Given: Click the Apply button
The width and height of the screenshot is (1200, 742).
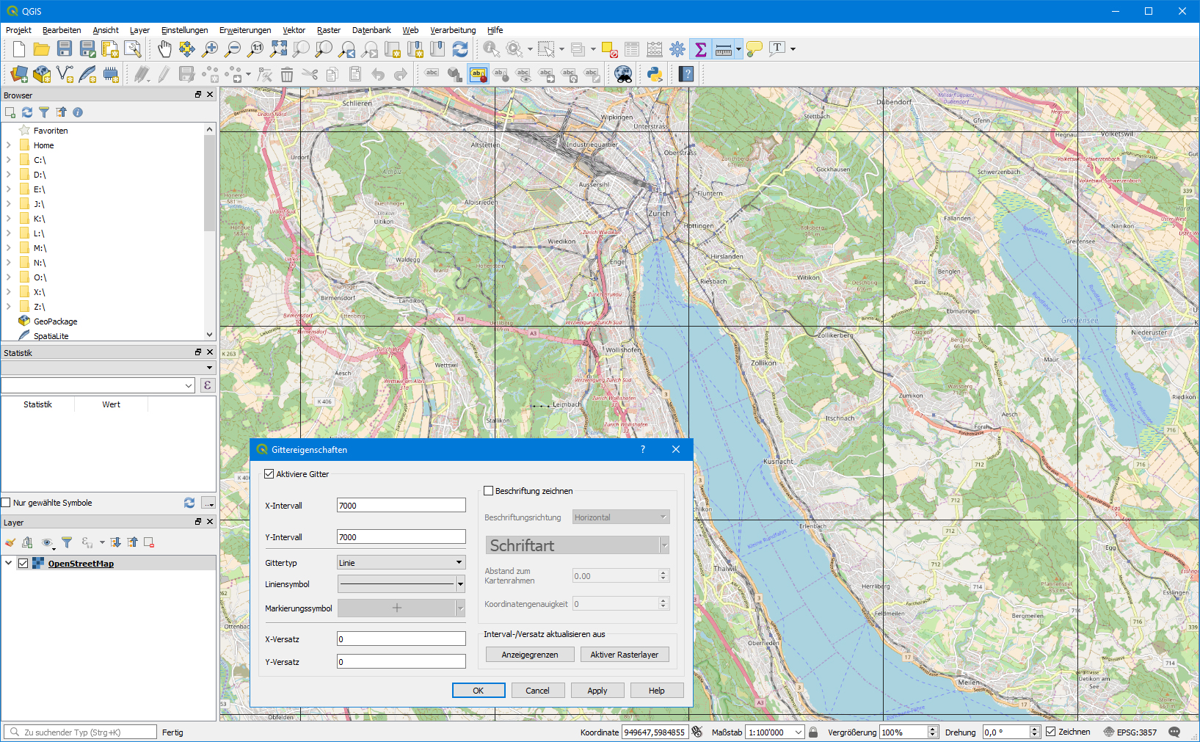Looking at the screenshot, I should click(x=597, y=691).
